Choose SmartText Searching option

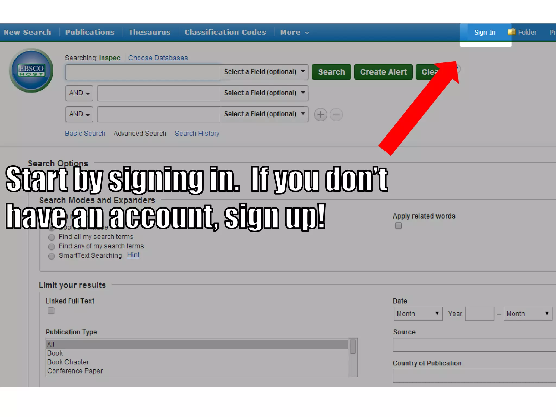(52, 256)
